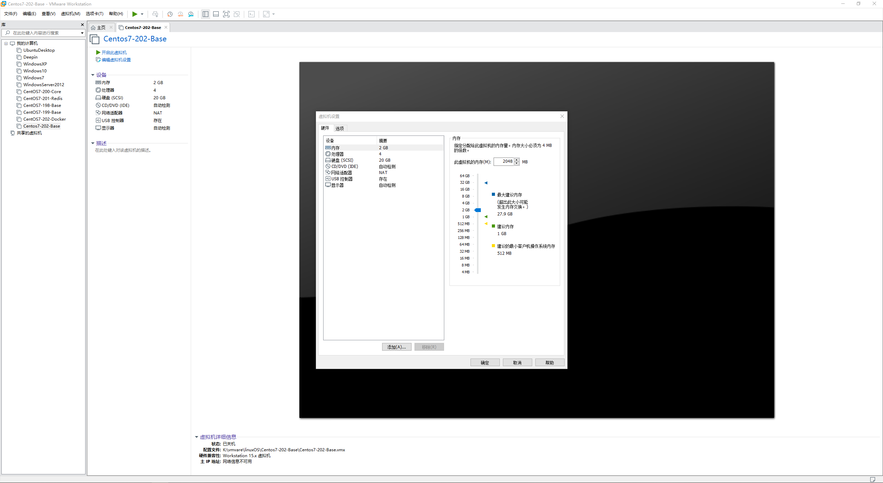Open stretch mode dropdown arrow

[x=274, y=14]
